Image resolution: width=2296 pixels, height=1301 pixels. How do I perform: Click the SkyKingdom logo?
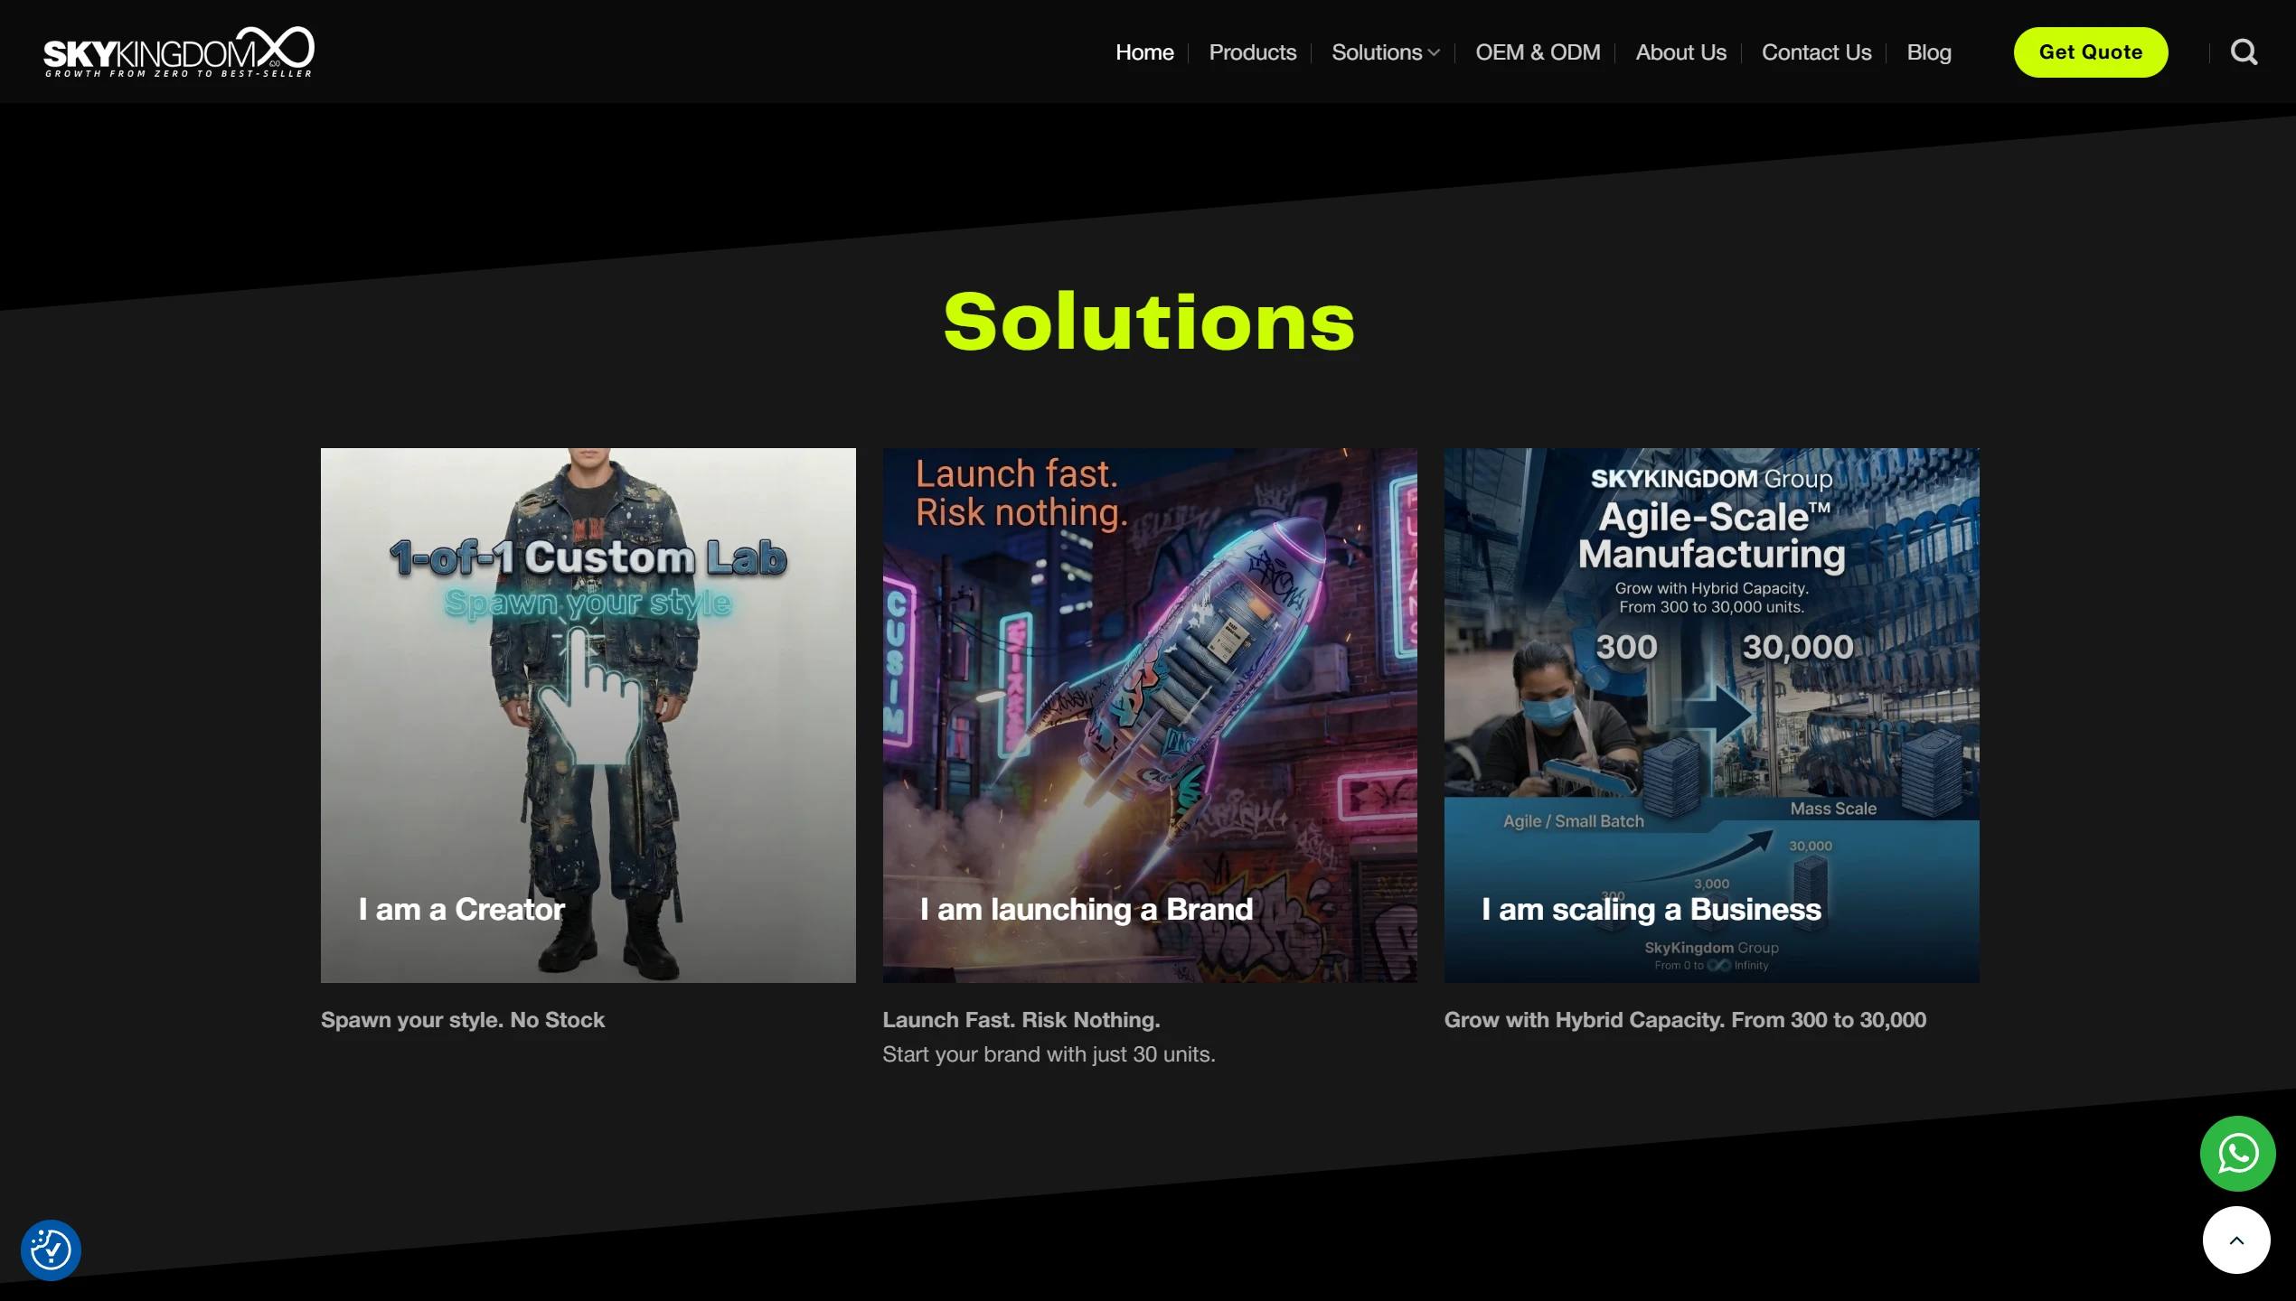pos(178,51)
